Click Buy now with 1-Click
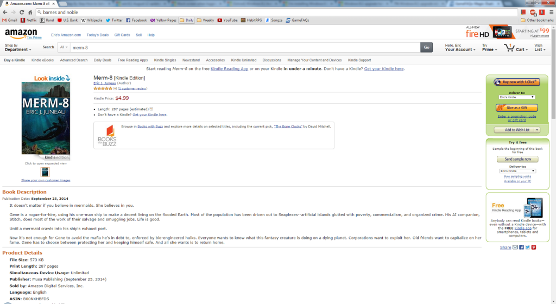This screenshot has width=556, height=304. [x=517, y=82]
